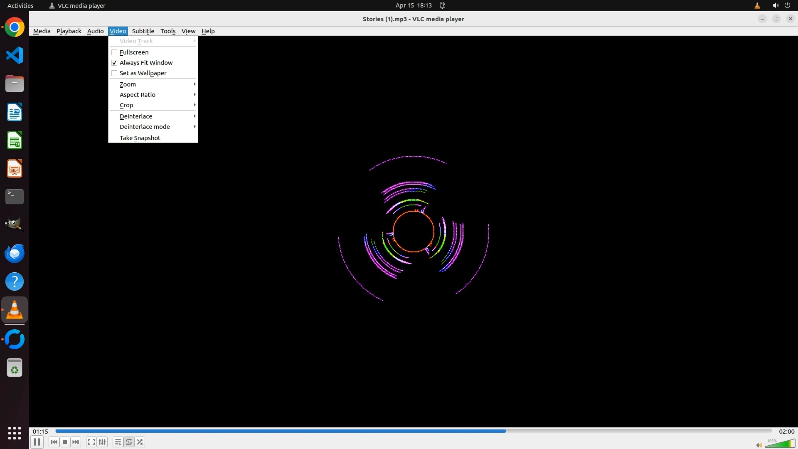
Task: Skip to the next media track
Action: point(76,442)
